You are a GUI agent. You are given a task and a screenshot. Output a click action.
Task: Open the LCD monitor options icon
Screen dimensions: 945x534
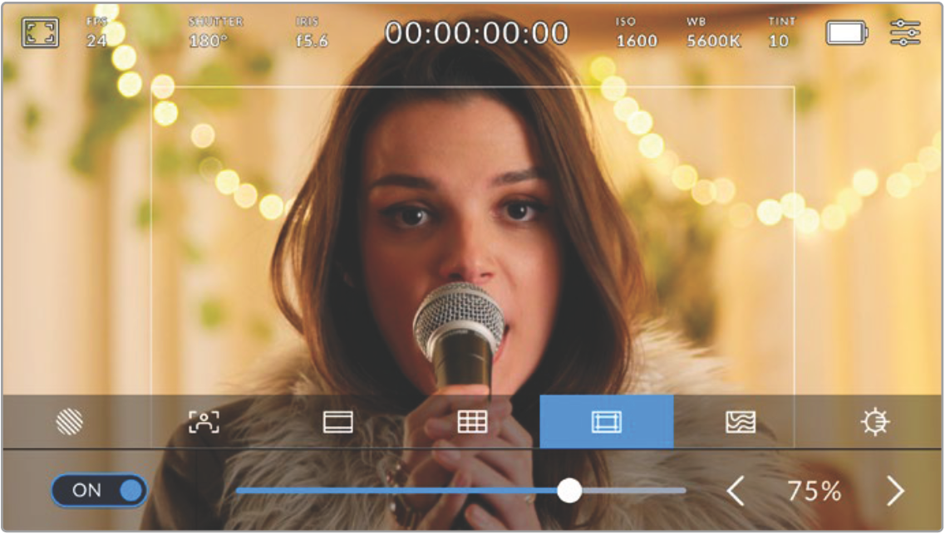pyautogui.click(x=40, y=32)
